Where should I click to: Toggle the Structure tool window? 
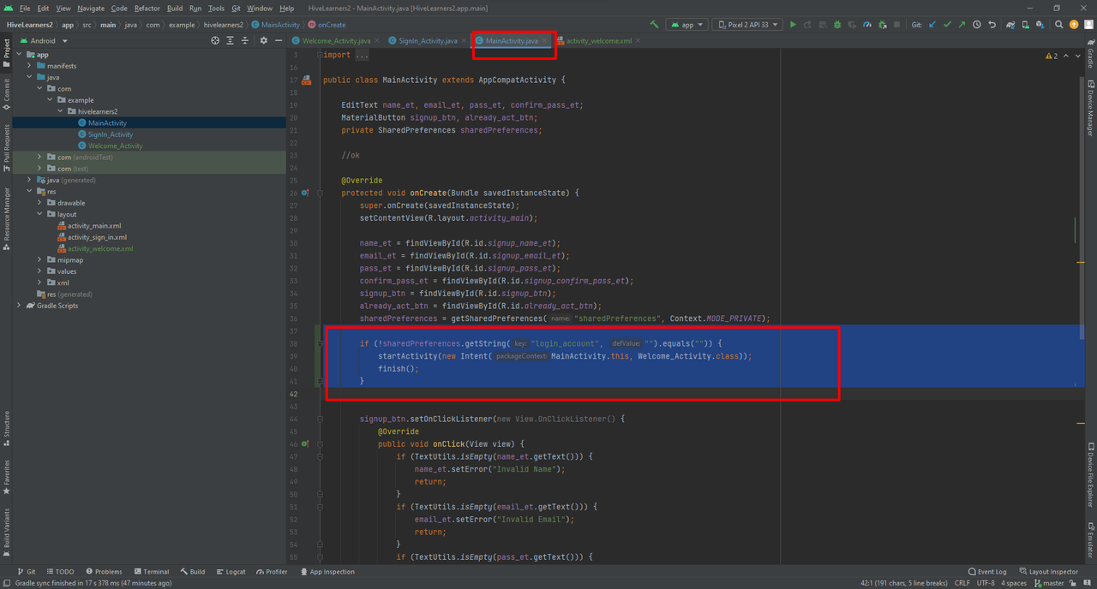tap(6, 429)
